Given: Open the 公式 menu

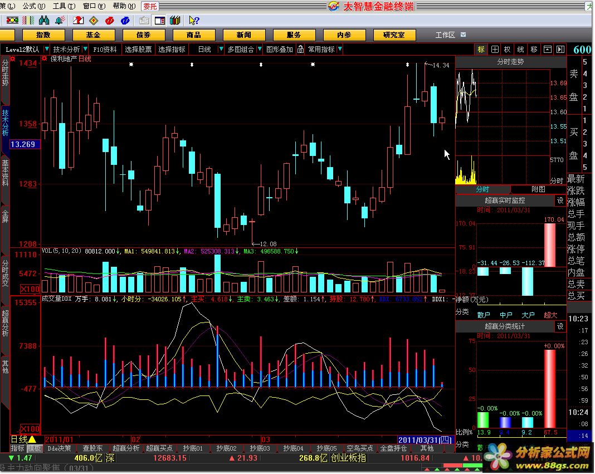Looking at the screenshot, I should pos(34,6).
